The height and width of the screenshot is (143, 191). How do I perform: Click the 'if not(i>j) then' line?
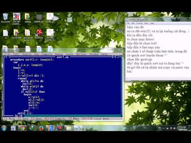click(x=33, y=92)
